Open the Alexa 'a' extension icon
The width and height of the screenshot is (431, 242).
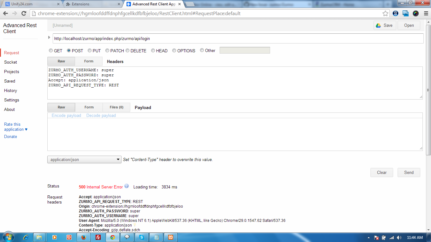[x=395, y=14]
